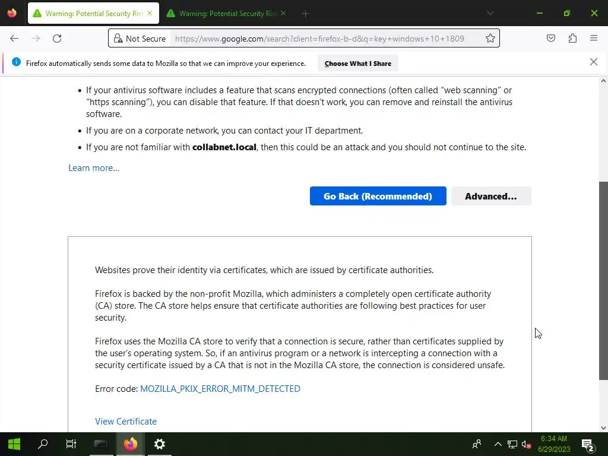Follow the Learn more... link
The image size is (608, 456).
click(x=94, y=168)
